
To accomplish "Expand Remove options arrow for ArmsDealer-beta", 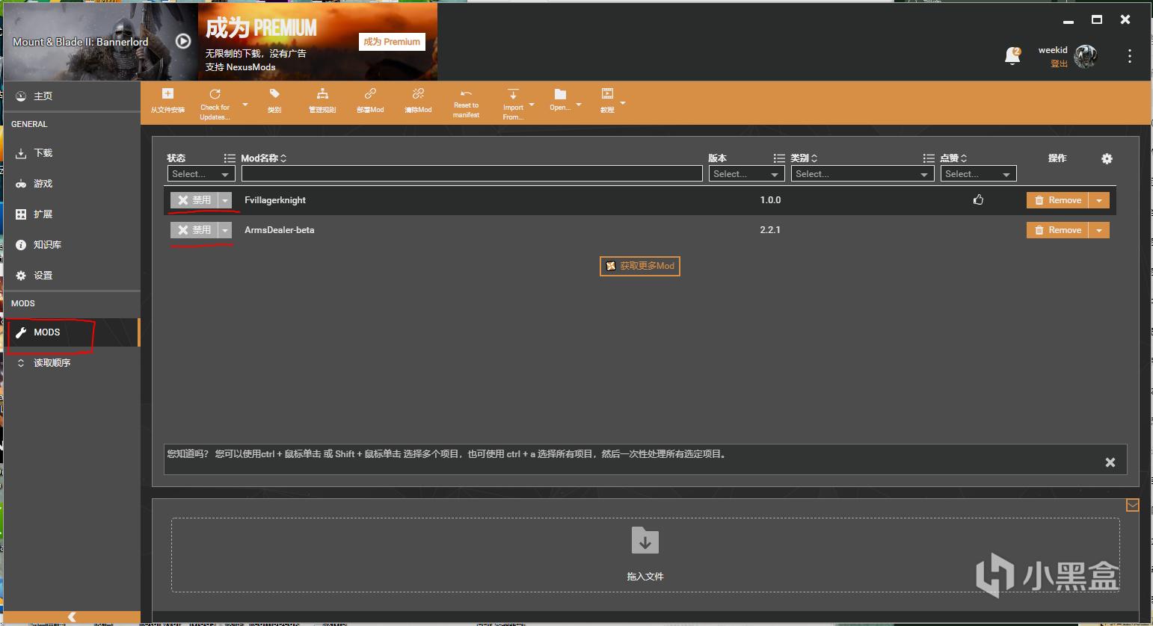I will point(1099,230).
